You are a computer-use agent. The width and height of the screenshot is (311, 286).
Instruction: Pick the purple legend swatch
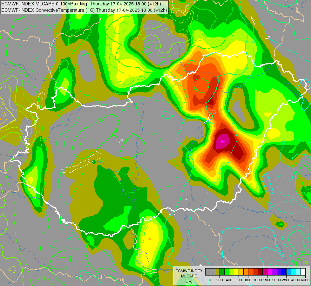[x=274, y=272]
